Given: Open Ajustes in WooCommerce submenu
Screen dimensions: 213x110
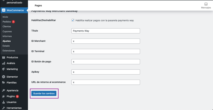Looking at the screenshot, I should coord(7,41).
